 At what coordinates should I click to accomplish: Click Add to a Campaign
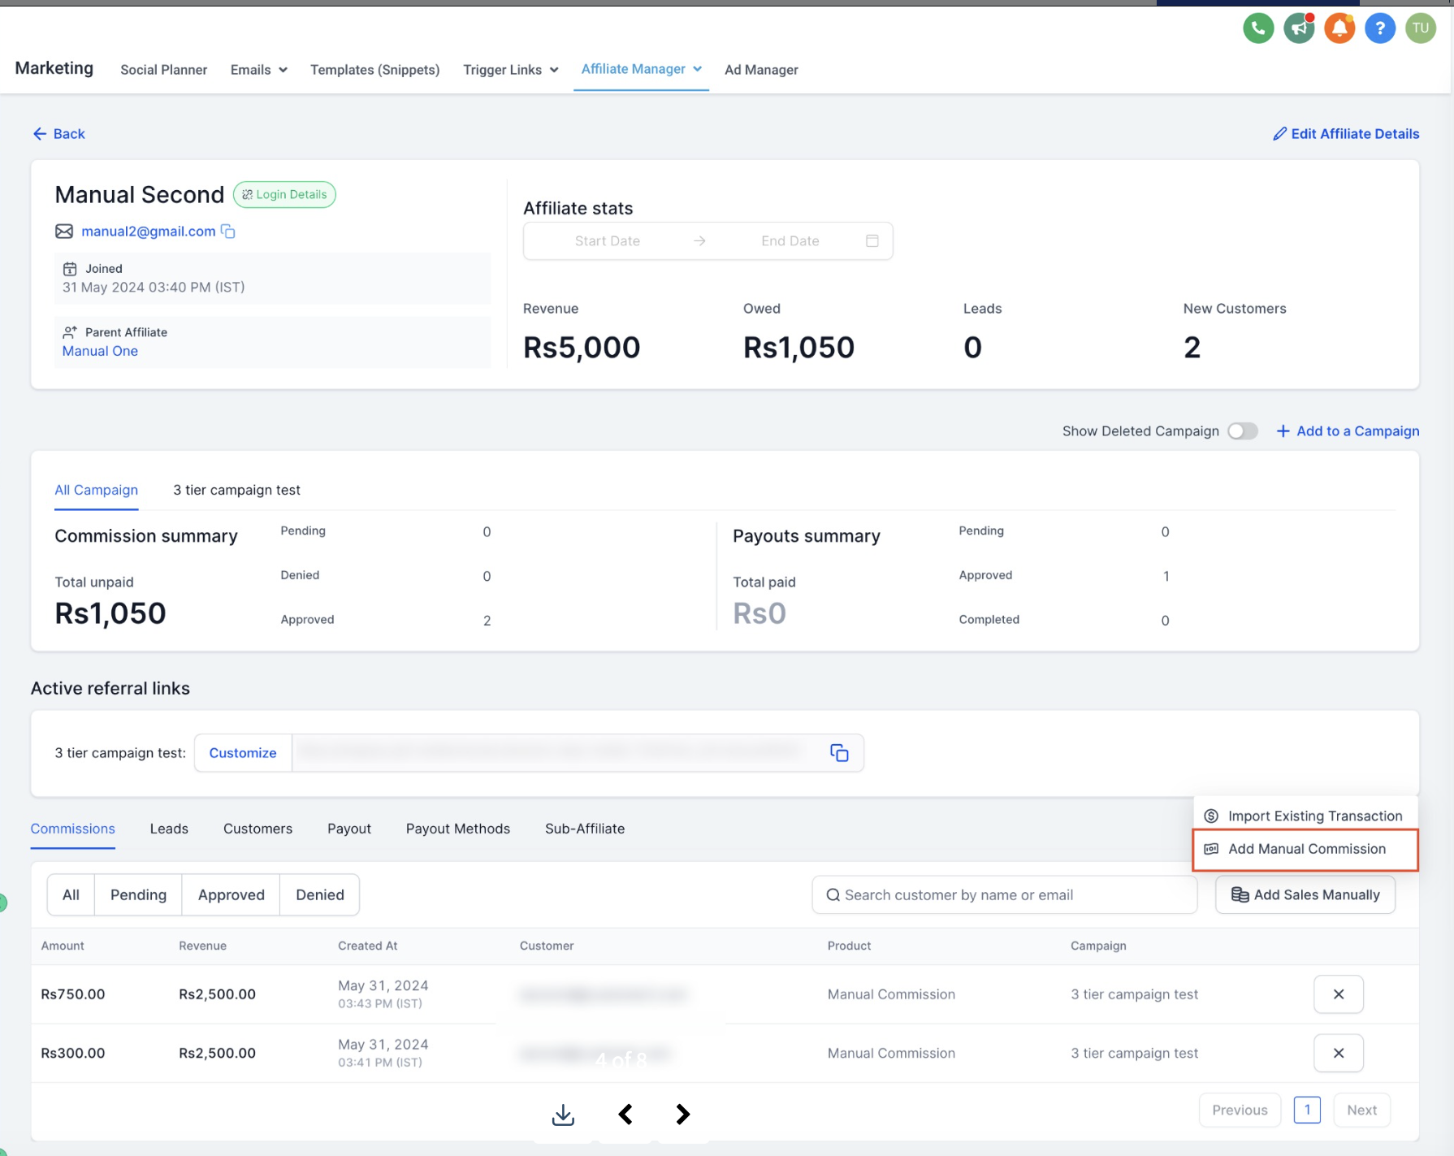point(1348,431)
